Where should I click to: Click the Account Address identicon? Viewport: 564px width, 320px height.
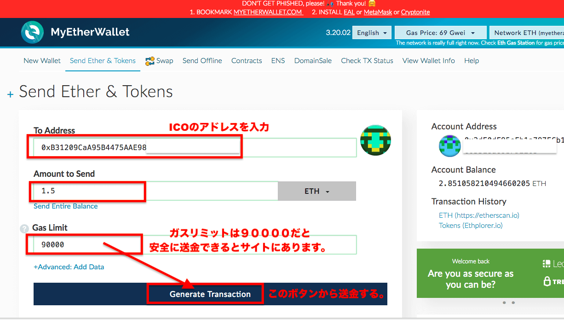[450, 145]
